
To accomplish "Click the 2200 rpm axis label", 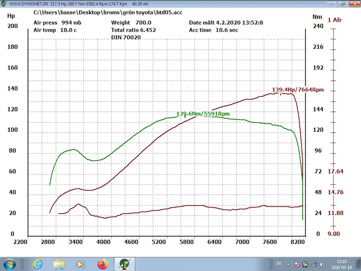I will point(20,242).
